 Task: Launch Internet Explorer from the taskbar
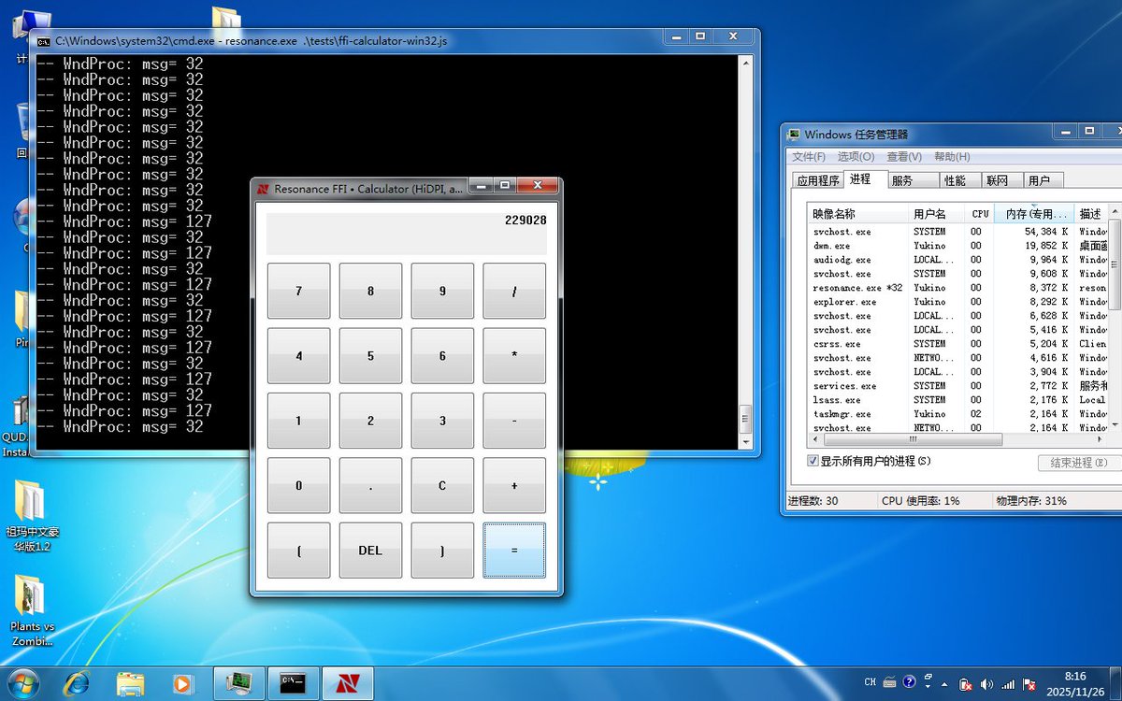pyautogui.click(x=77, y=683)
